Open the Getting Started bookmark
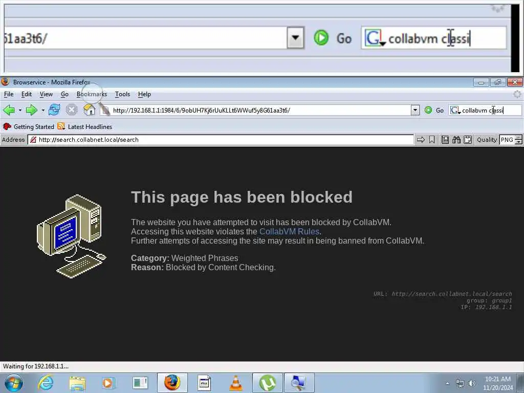This screenshot has width=524, height=393. tap(29, 127)
